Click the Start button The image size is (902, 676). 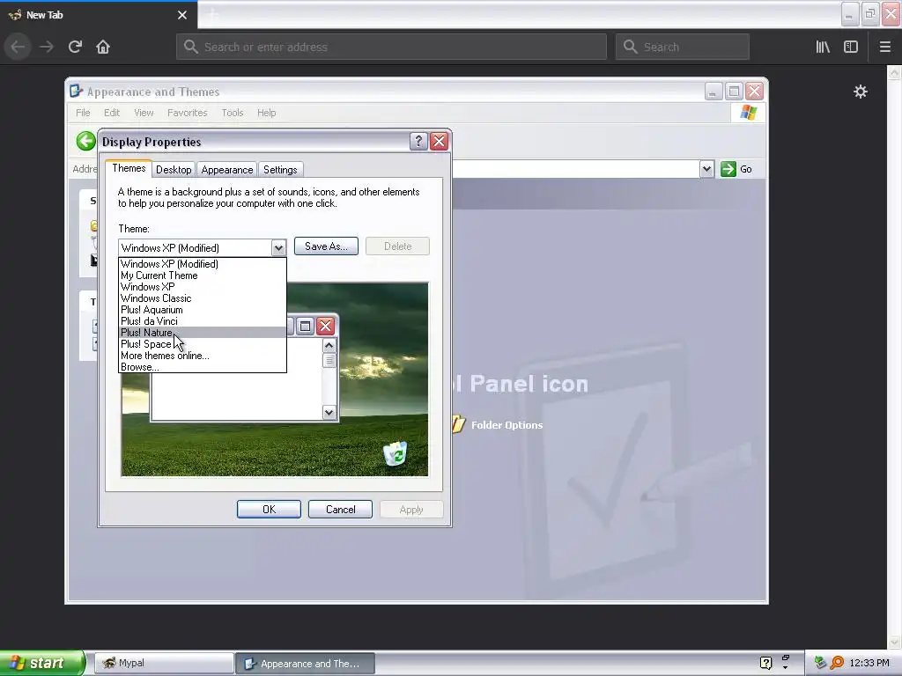pyautogui.click(x=42, y=663)
